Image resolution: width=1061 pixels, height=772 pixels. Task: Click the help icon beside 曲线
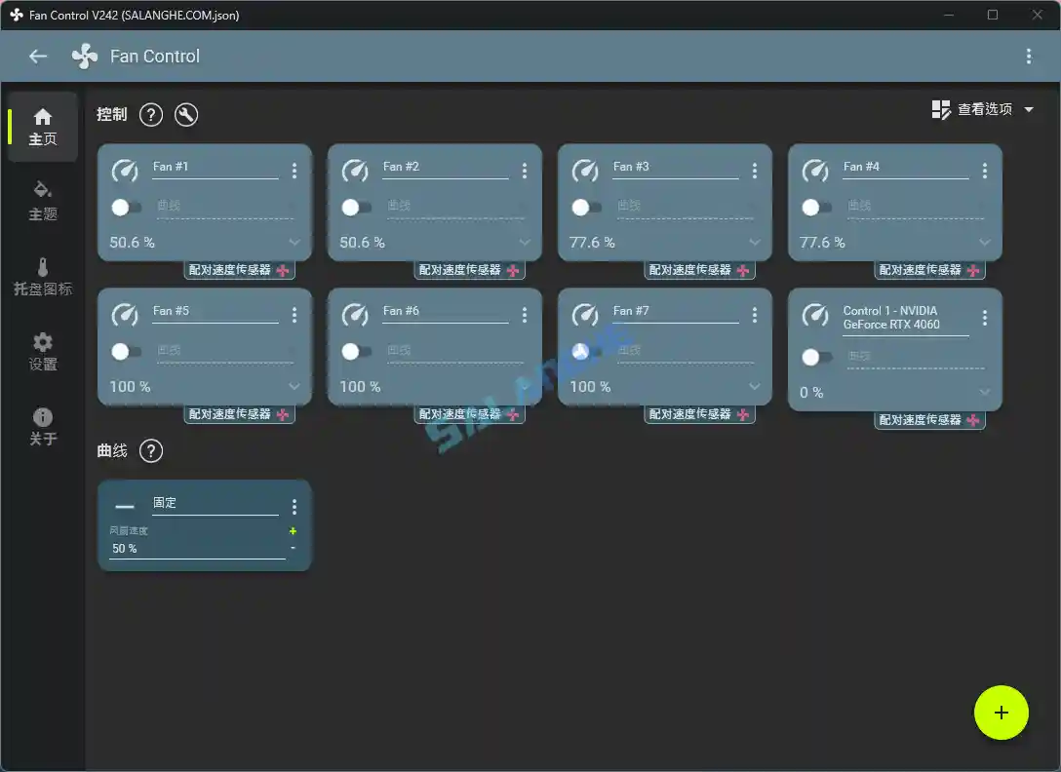[151, 450]
